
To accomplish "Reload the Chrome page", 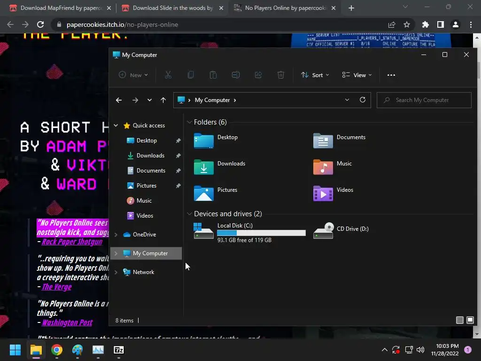I will point(40,24).
